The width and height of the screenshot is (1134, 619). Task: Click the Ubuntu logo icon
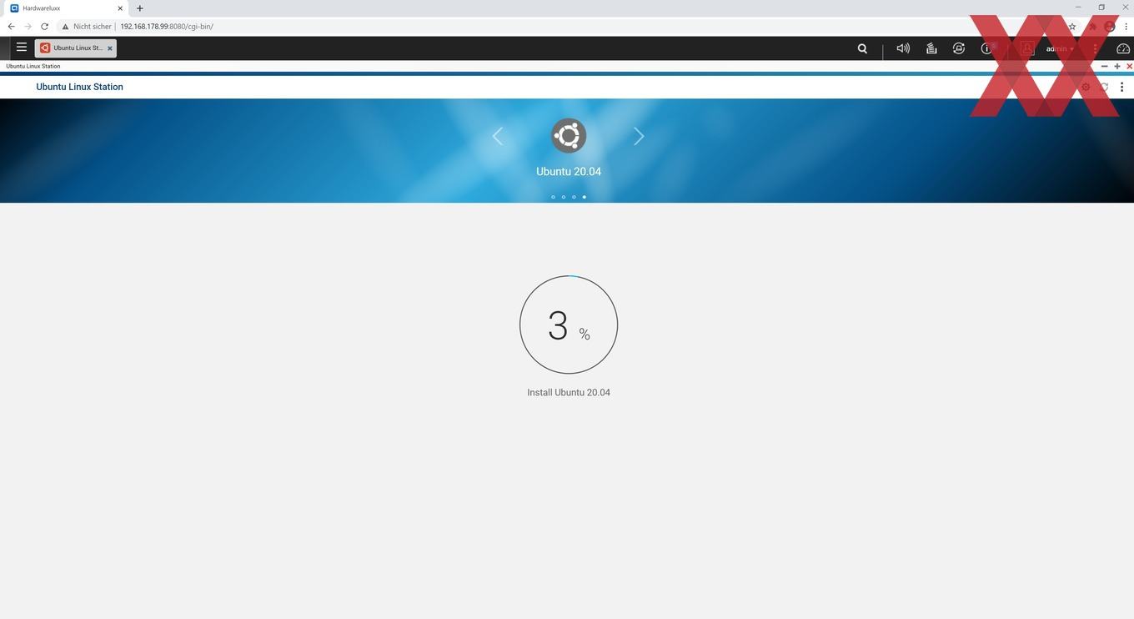(x=569, y=135)
